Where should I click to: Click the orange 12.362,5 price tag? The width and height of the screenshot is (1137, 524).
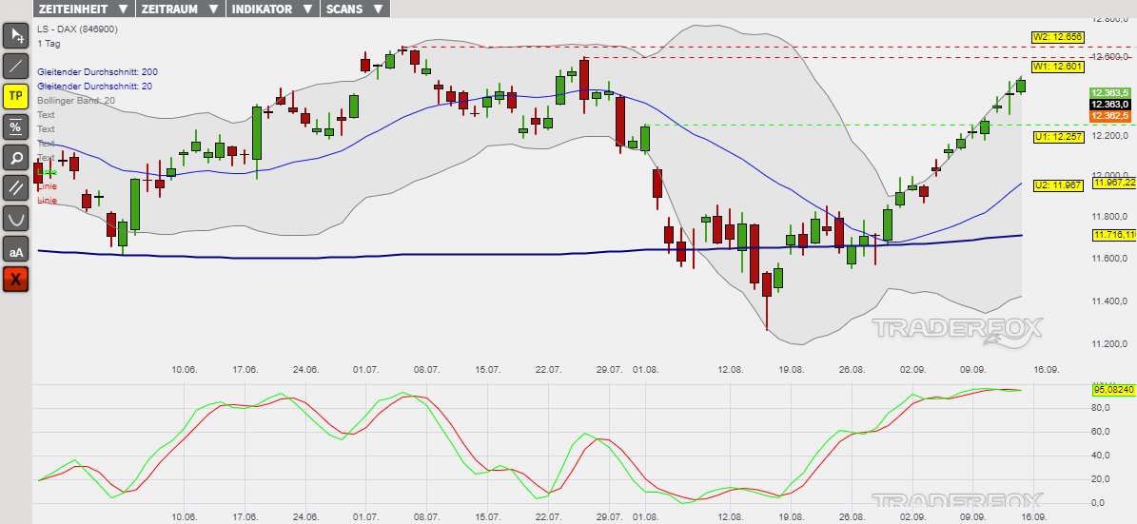pyautogui.click(x=1110, y=116)
